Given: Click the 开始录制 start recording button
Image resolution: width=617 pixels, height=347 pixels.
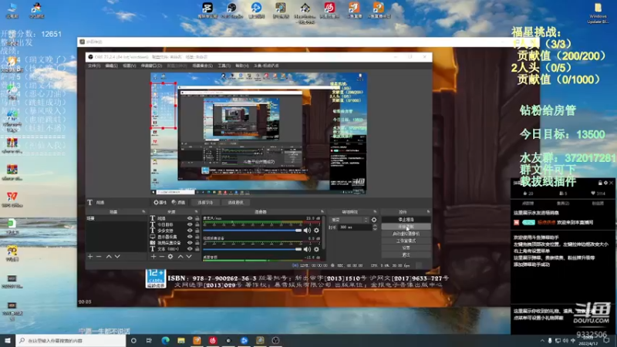Looking at the screenshot, I should coord(406,227).
